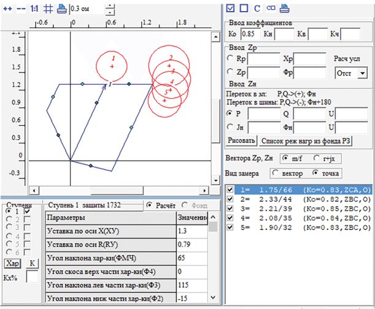Click the Ko coefficient field
This screenshot has height=309, width=375.
pyautogui.click(x=250, y=34)
